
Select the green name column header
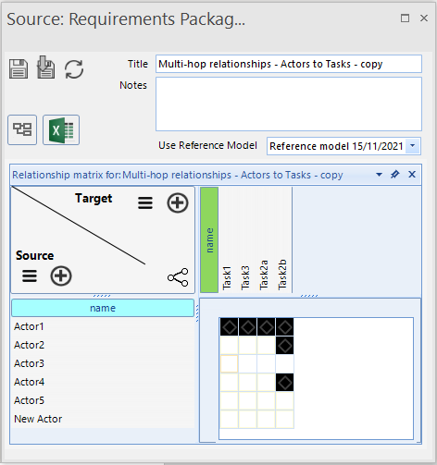coord(209,239)
